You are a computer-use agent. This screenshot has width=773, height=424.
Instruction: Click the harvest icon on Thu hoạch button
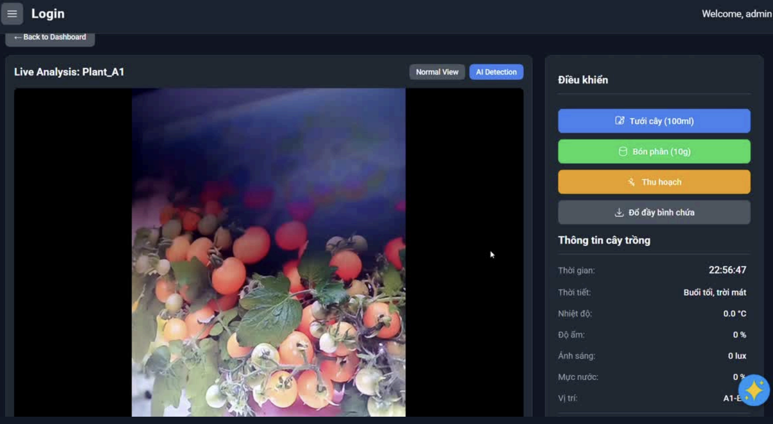(x=631, y=182)
